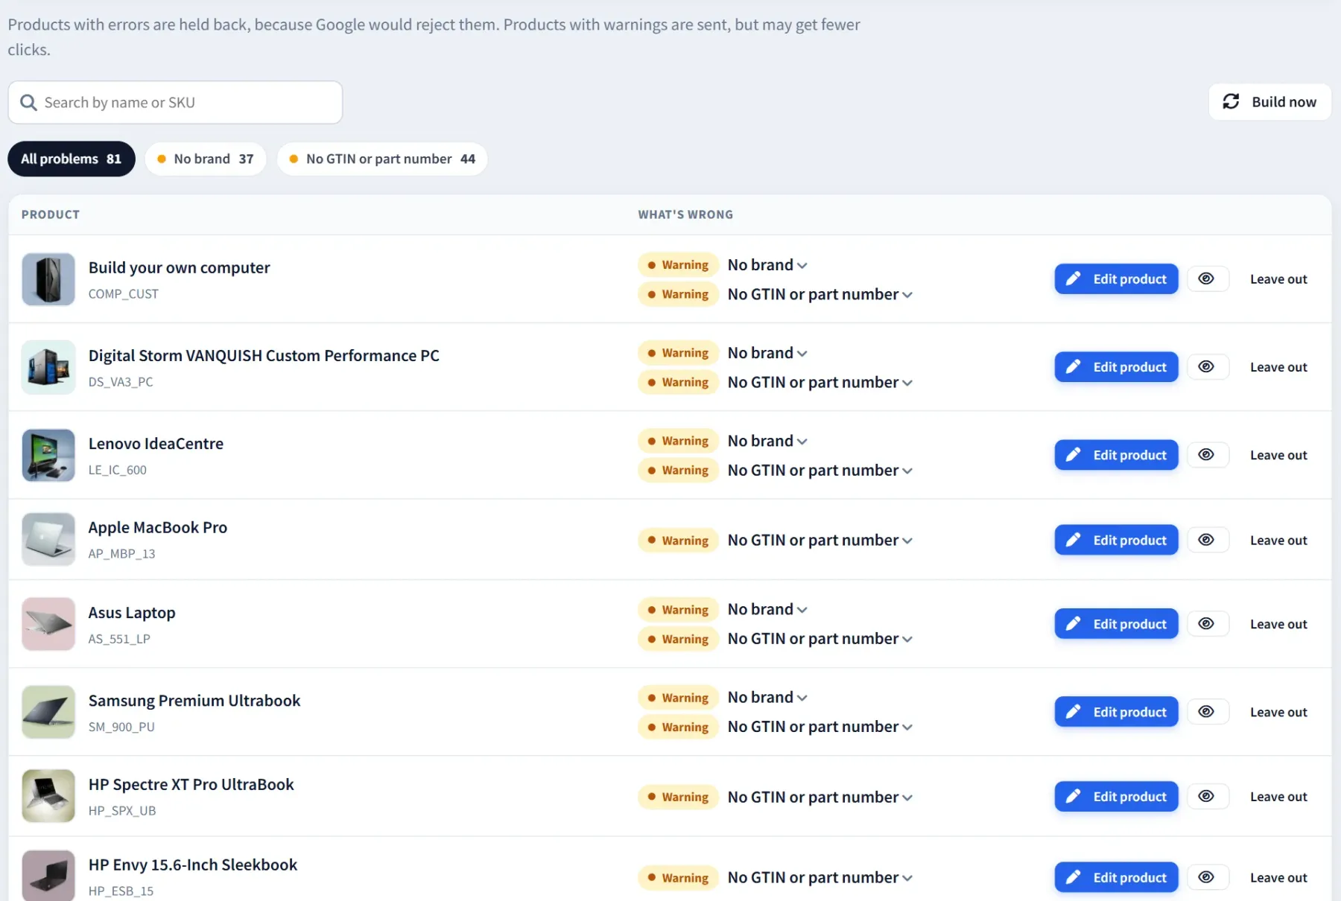Expand No GTIN warning for HP Envy Sleekbook

820,877
